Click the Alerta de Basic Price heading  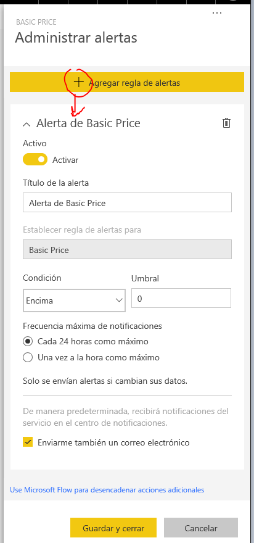click(x=88, y=123)
